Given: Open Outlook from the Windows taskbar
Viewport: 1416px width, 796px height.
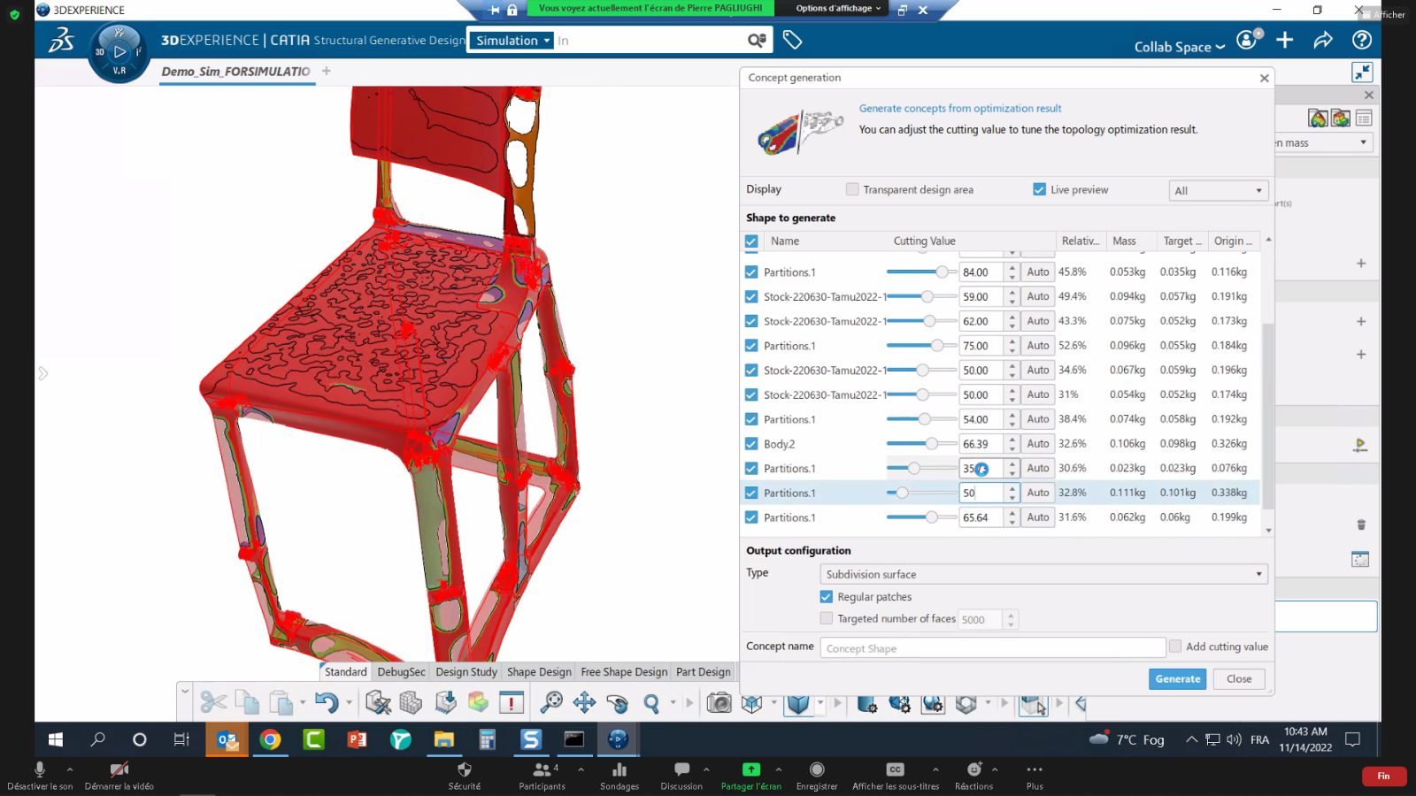Looking at the screenshot, I should tap(227, 739).
